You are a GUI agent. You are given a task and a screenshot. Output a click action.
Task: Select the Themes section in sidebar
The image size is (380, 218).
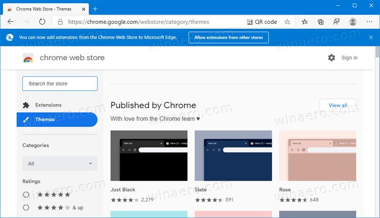coord(57,119)
